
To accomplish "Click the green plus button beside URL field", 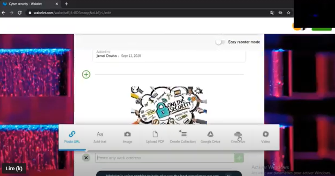I will pyautogui.click(x=239, y=158).
